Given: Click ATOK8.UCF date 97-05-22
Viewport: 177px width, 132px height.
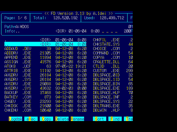Looking at the screenshot, I should [64, 66].
